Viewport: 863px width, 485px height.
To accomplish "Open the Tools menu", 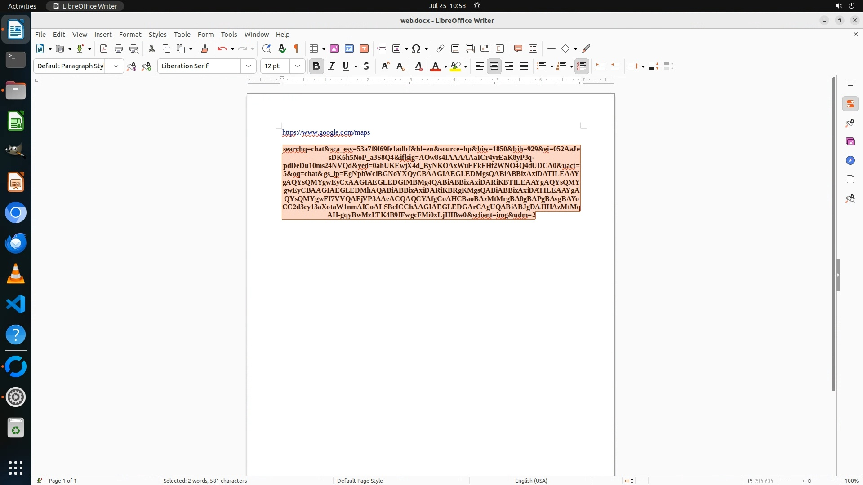I will [229, 34].
